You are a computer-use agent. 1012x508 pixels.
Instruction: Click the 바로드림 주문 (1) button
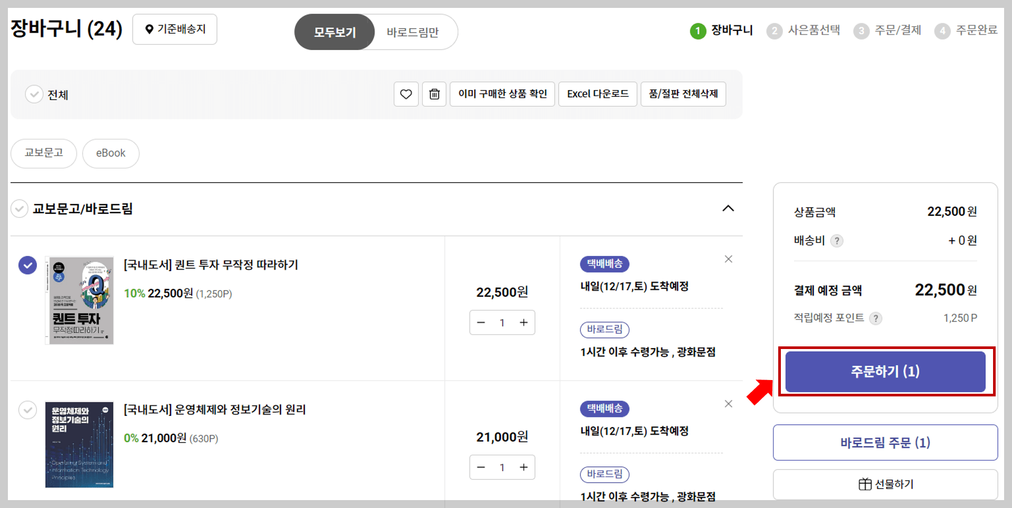coord(885,442)
